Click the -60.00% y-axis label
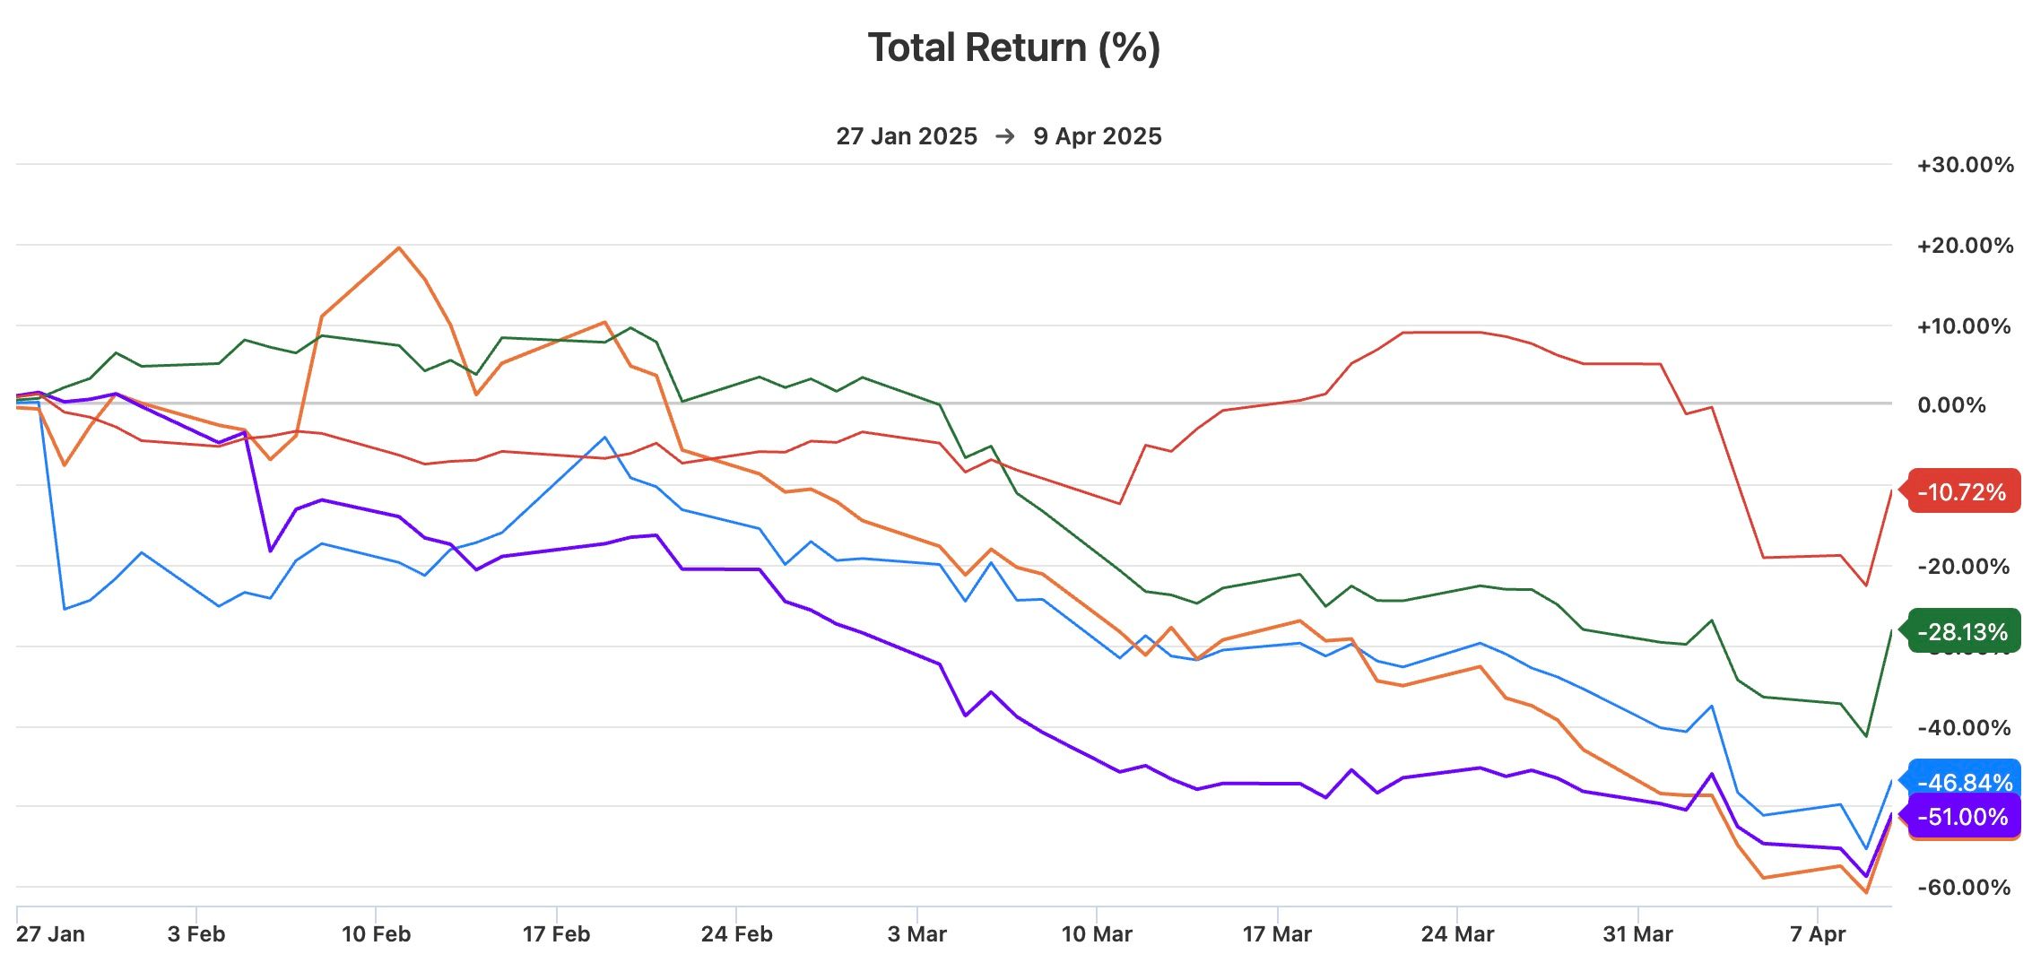The width and height of the screenshot is (2032, 963). (x=1963, y=888)
